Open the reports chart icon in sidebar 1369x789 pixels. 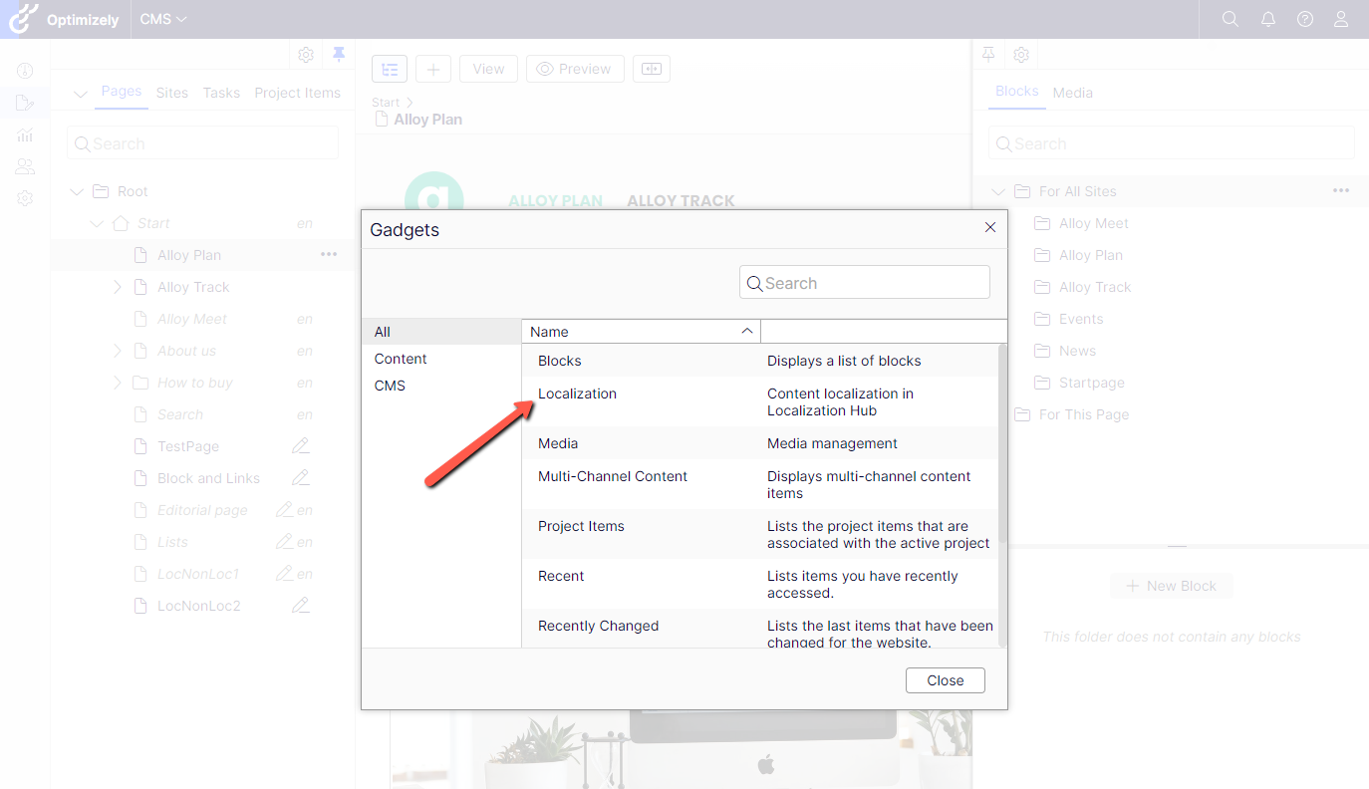click(25, 134)
